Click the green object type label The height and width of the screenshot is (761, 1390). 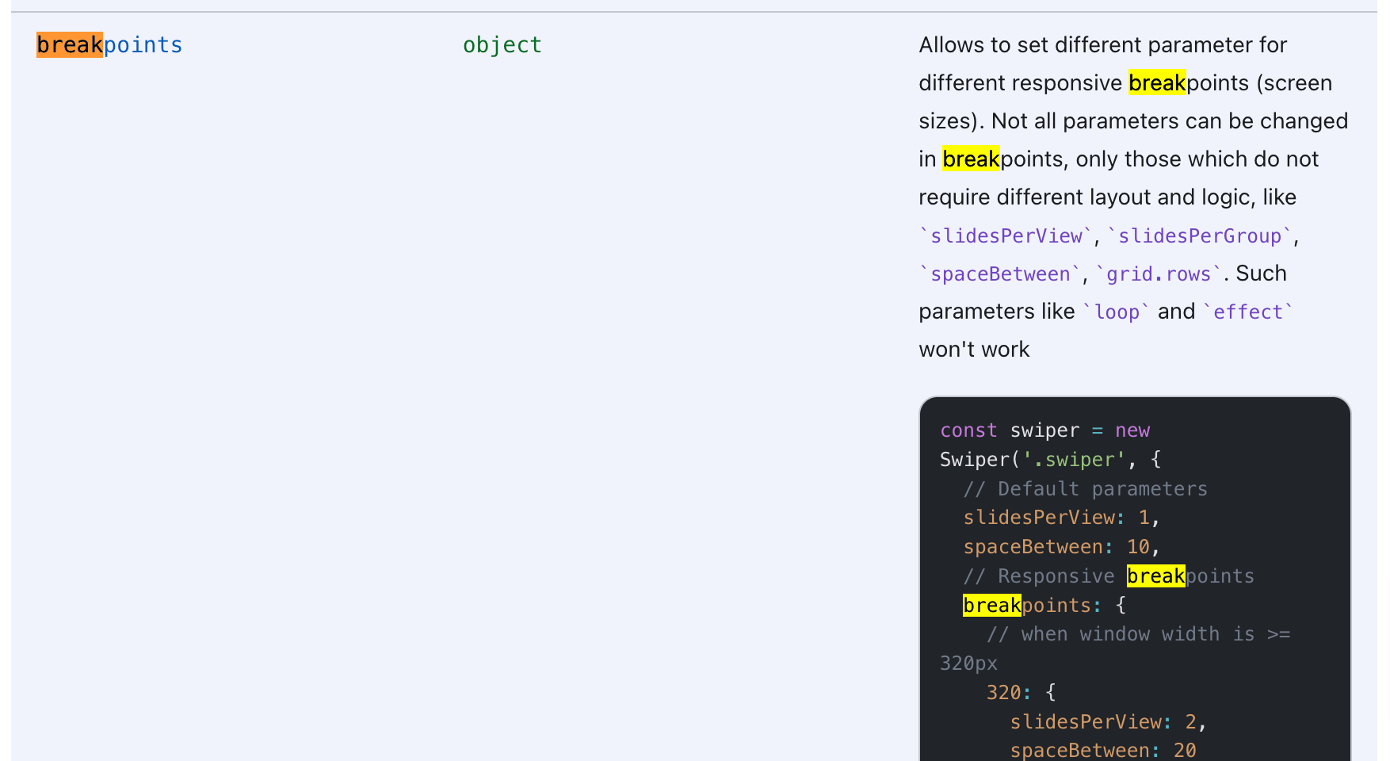click(x=502, y=45)
